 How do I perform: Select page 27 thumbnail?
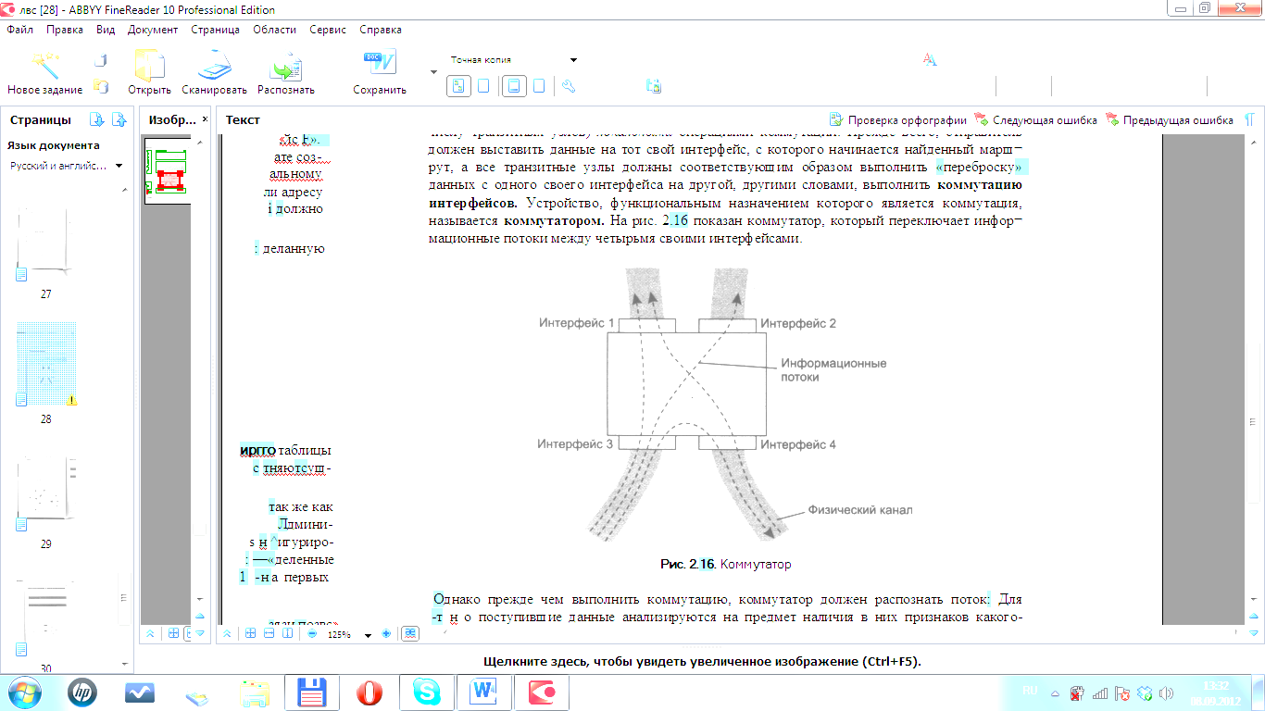(45, 244)
